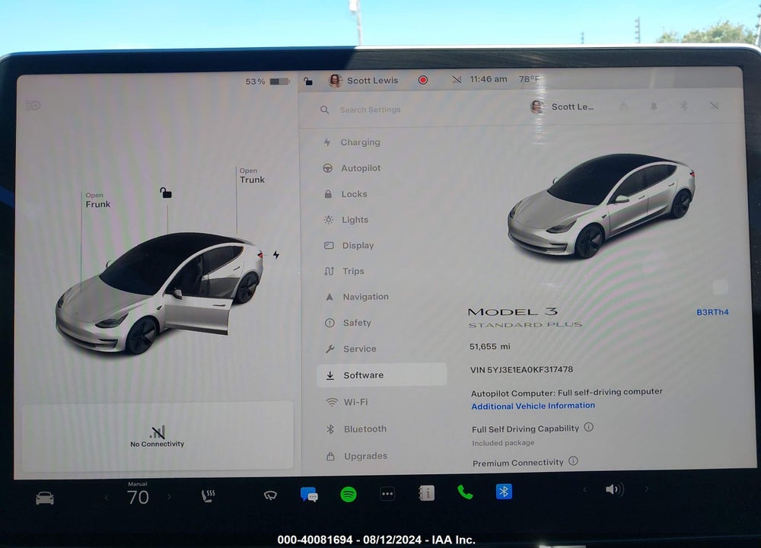Increase the cabin temperature with right arrow
The image size is (761, 548).
(x=169, y=496)
